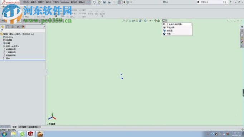
Task: Open the 窗口(W) menu
Action: pos(74,2)
